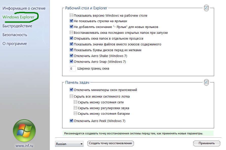
Task: Uncheck Не показывать стрелки на ярлыках
Action: [71, 21]
